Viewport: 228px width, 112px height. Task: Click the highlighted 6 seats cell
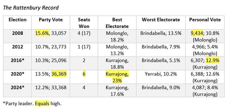84,74
